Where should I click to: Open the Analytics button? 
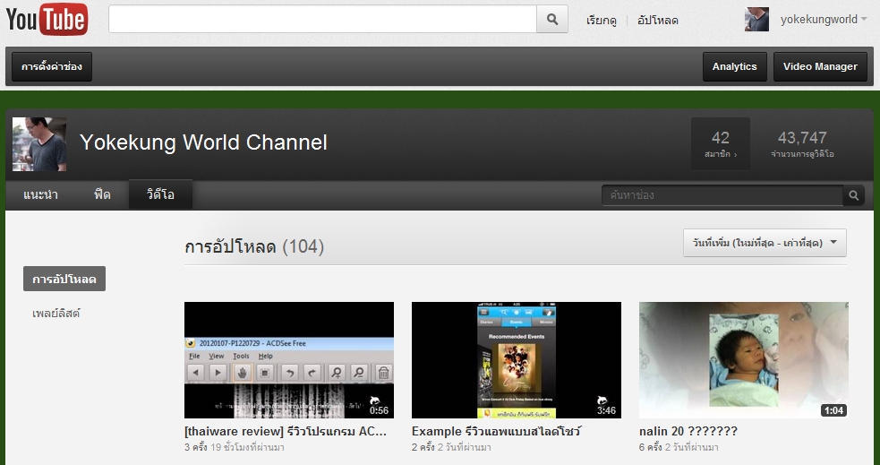pos(734,66)
